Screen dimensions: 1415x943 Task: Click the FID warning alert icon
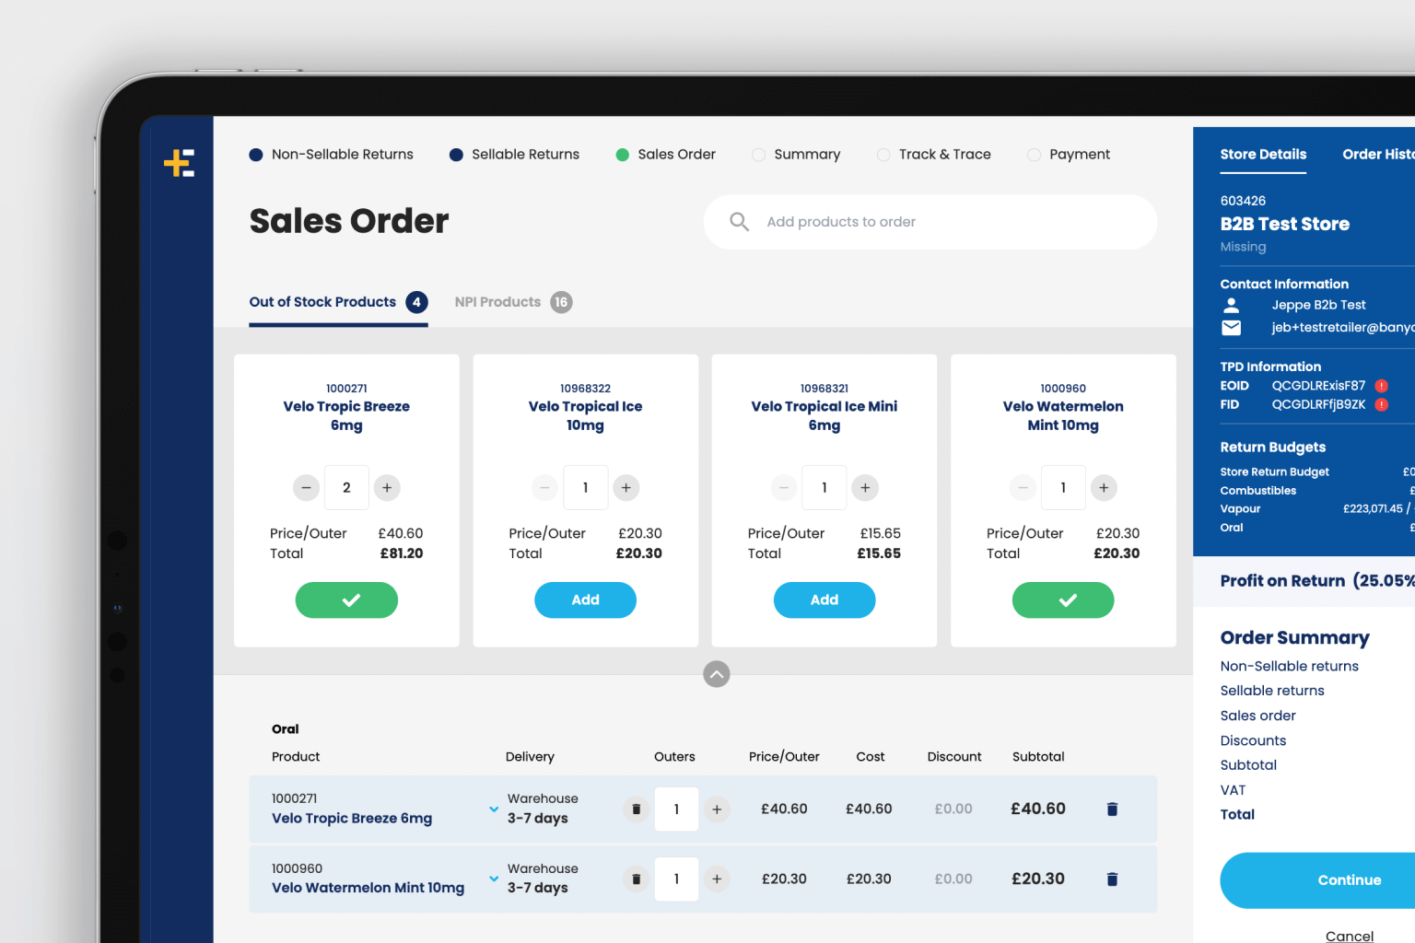tap(1382, 404)
